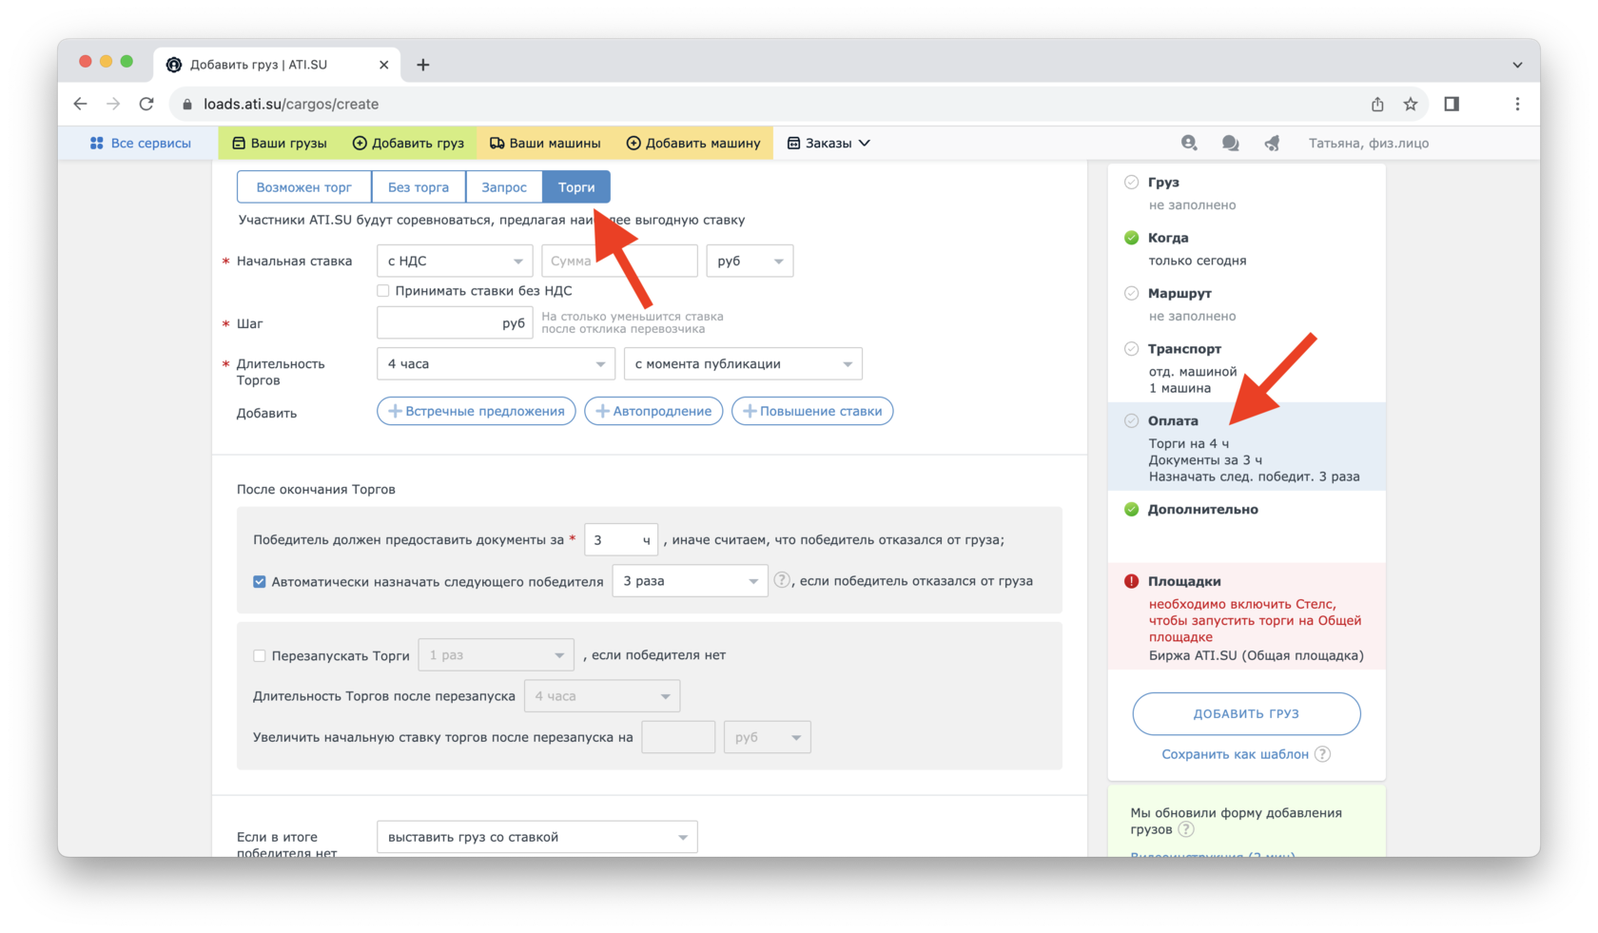The image size is (1598, 933).
Task: Click the rate increase amount field
Action: (678, 737)
